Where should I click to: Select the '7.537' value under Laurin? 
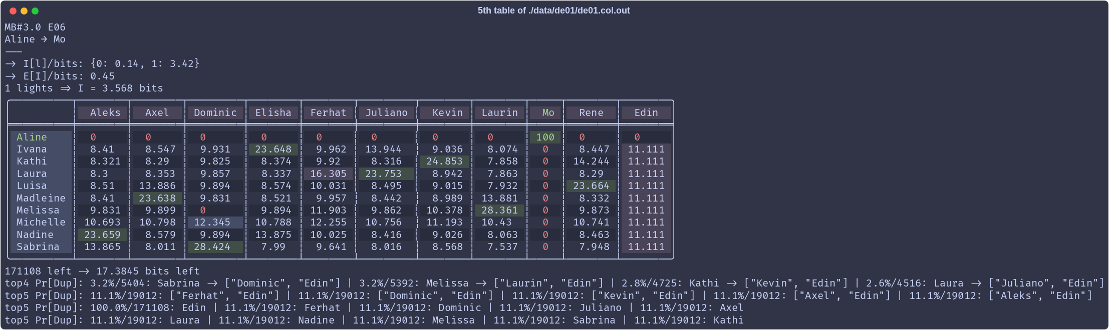coord(502,246)
